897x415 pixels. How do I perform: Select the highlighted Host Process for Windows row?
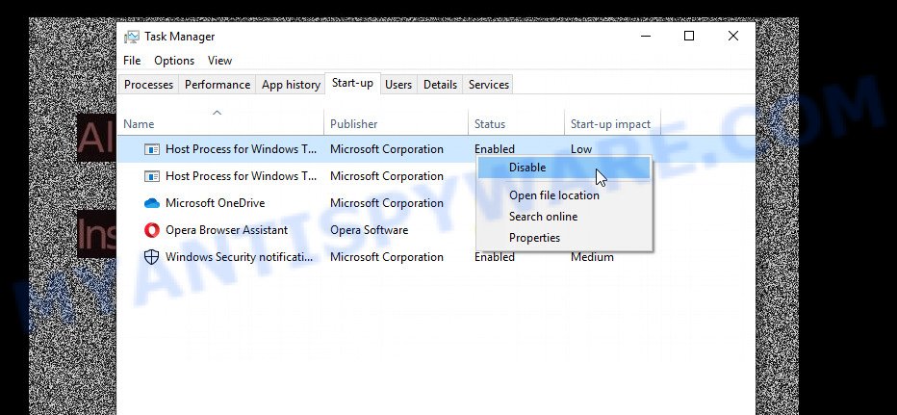pos(436,149)
